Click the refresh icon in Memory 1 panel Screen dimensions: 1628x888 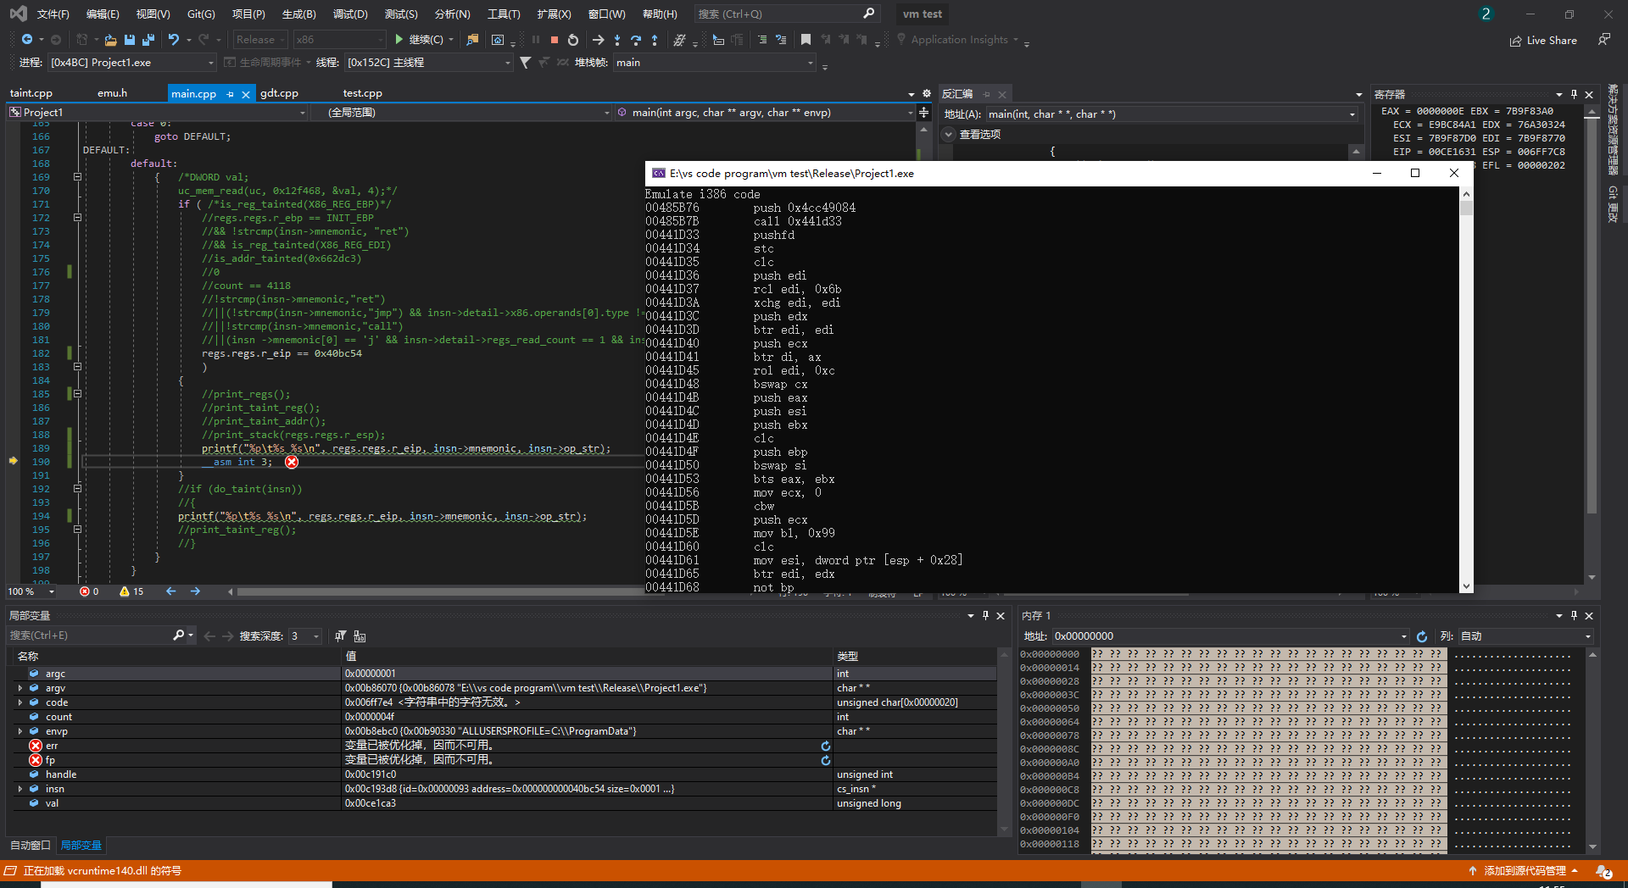[x=1422, y=636]
